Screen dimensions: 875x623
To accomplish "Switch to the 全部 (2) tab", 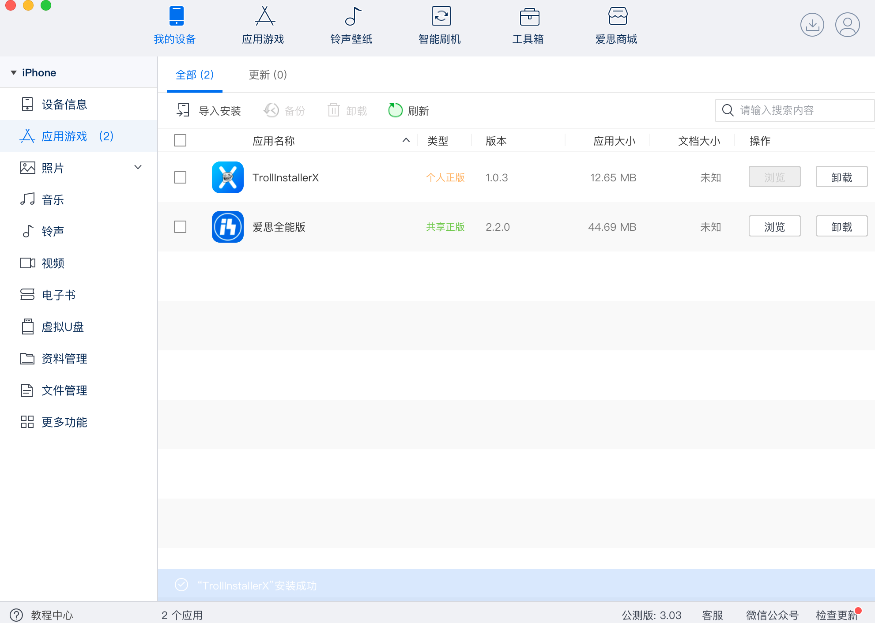I will pyautogui.click(x=195, y=75).
